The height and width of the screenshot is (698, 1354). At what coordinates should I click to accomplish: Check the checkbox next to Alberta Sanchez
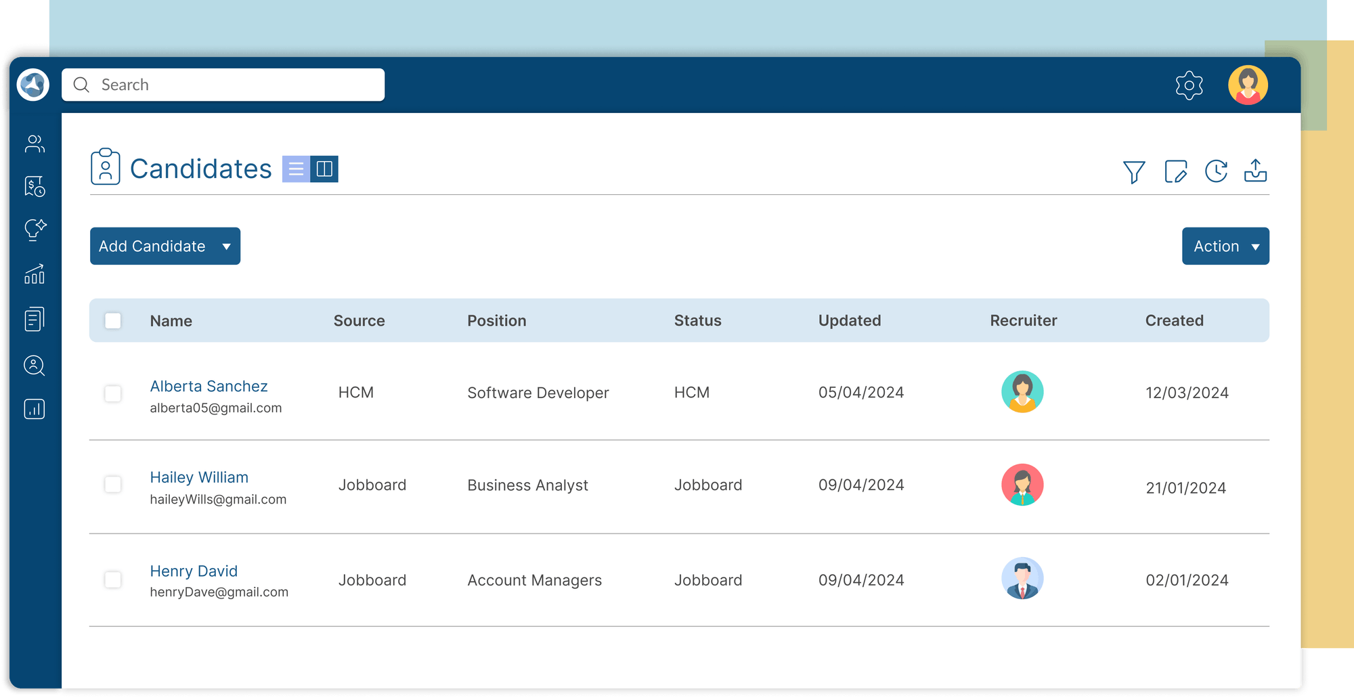tap(113, 393)
